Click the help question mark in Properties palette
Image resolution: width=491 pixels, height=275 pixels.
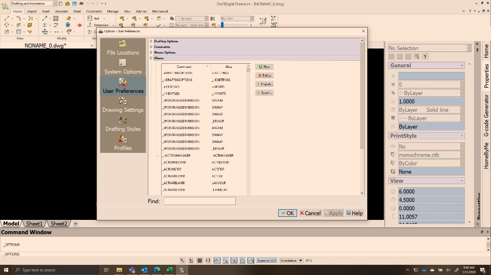[x=425, y=57]
